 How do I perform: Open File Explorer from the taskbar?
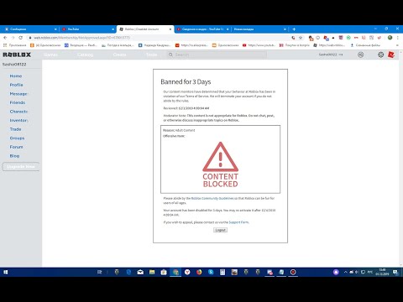(152, 272)
